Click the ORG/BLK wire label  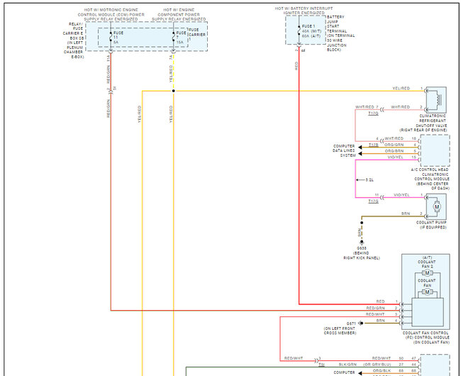click(x=382, y=371)
